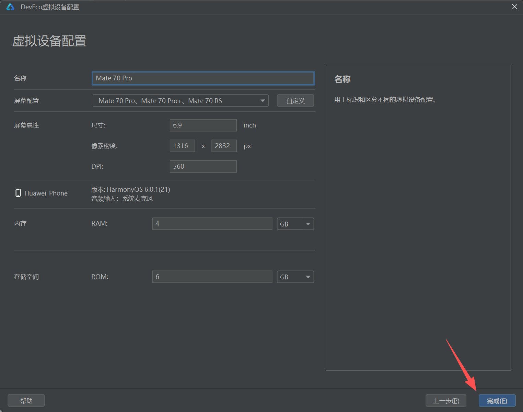The width and height of the screenshot is (523, 412).
Task: Close the DevEco virtual device configuration dialog
Action: (x=514, y=7)
